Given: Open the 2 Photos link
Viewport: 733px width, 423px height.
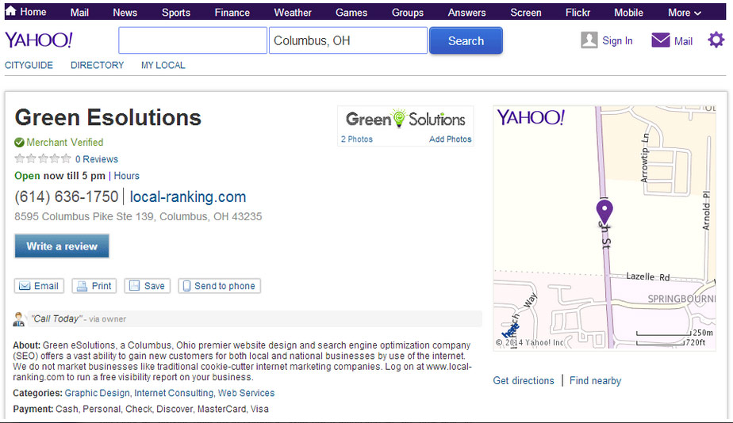Looking at the screenshot, I should (x=357, y=139).
